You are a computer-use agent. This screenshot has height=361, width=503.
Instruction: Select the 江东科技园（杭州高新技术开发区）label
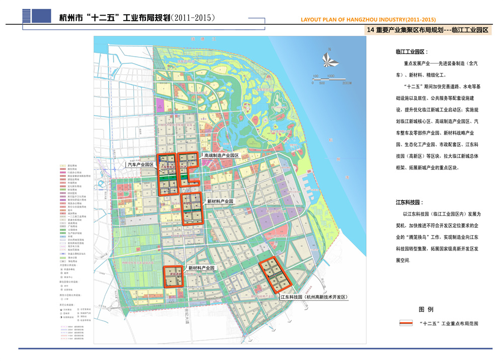314,298
